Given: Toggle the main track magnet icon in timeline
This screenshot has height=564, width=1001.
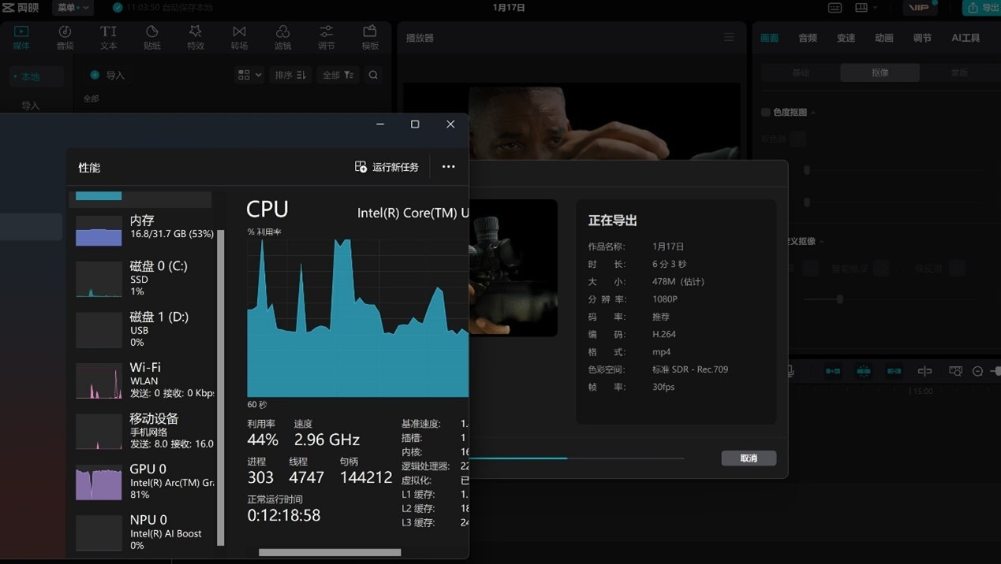Looking at the screenshot, I should click(833, 371).
